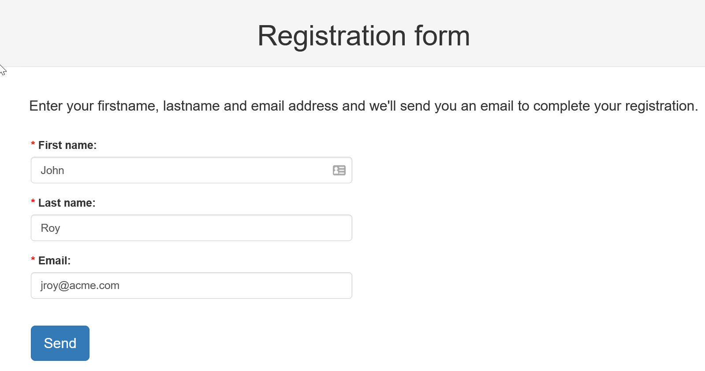Viewport: 705px width, 371px height.
Task: Click the "First name:" label
Action: coord(67,145)
